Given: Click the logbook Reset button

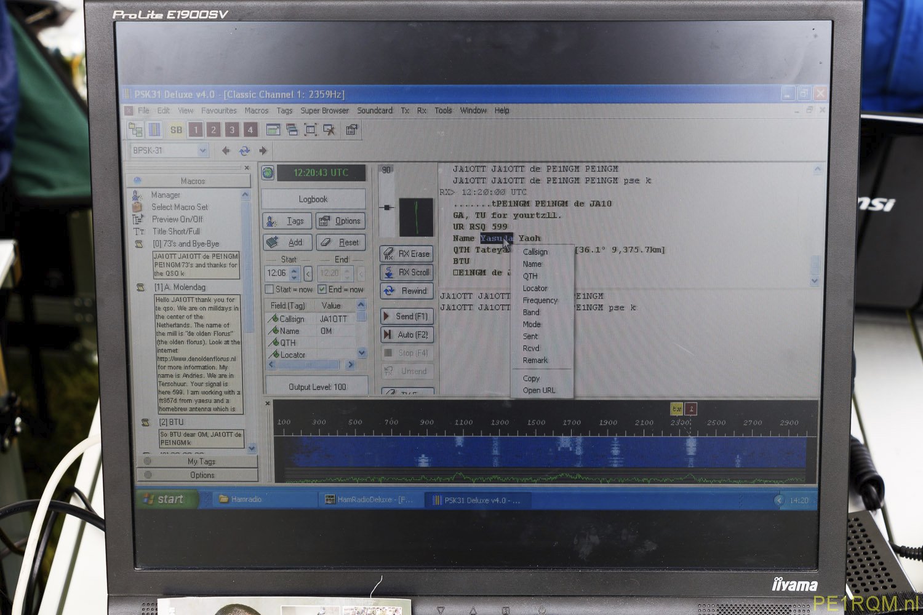Looking at the screenshot, I should [x=340, y=242].
